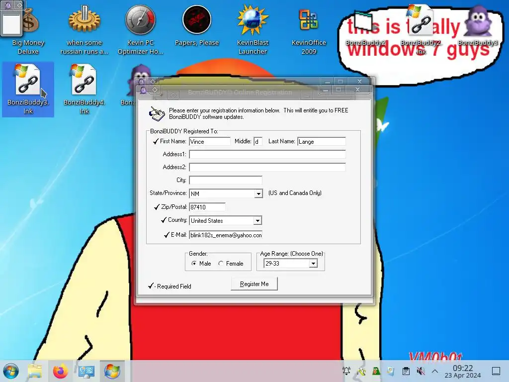The height and width of the screenshot is (382, 509).
Task: Launch Kevin PC Optimizer gauge icon
Action: tap(140, 31)
